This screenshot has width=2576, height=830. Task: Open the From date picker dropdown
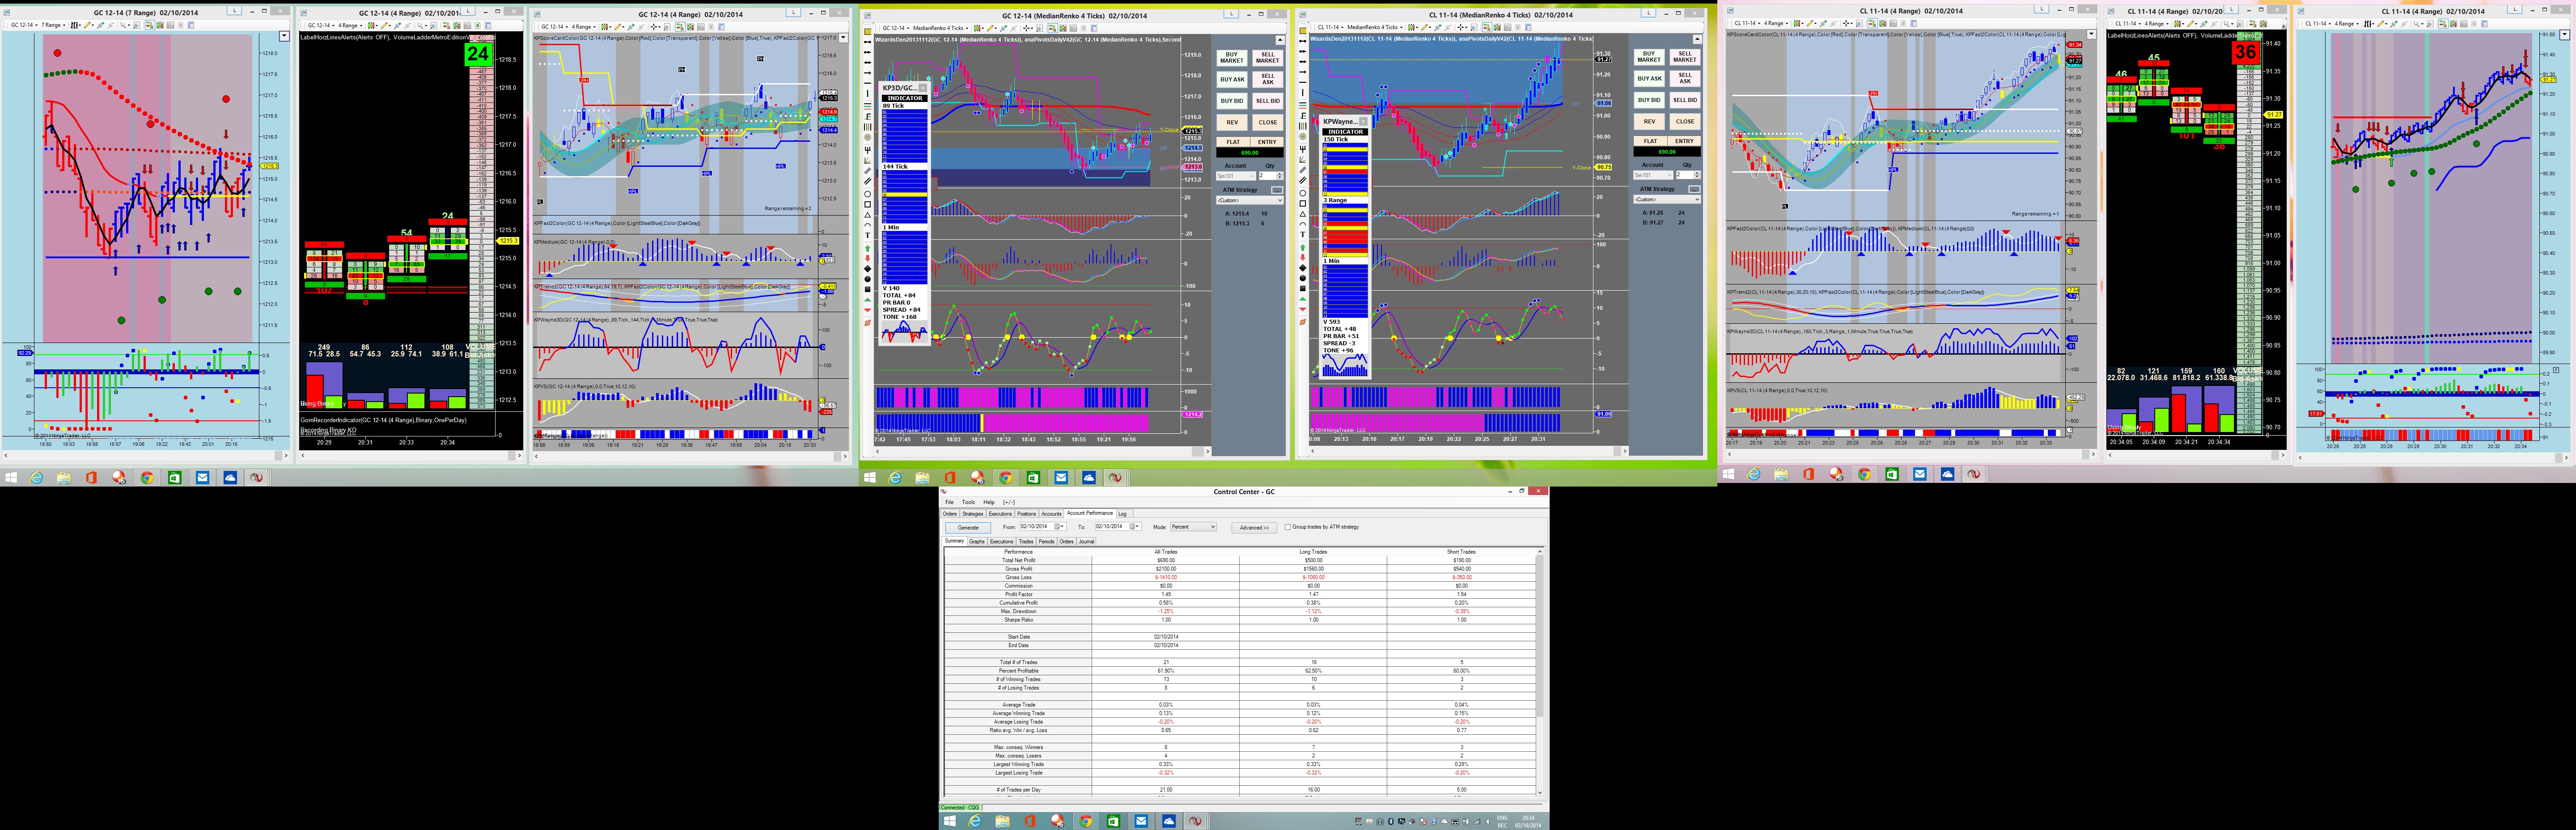pos(1059,527)
